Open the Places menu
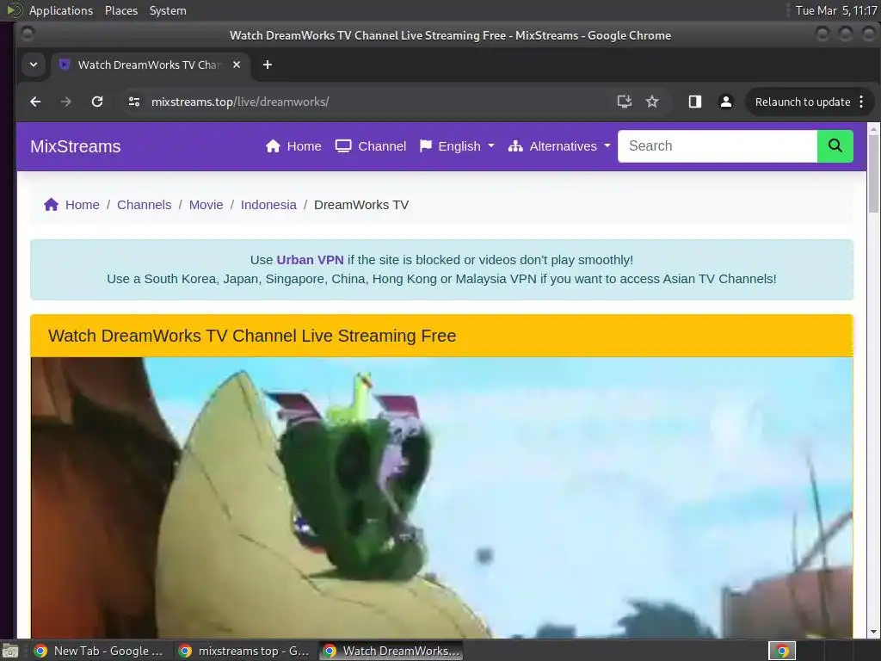Image resolution: width=881 pixels, height=661 pixels. pyautogui.click(x=120, y=10)
